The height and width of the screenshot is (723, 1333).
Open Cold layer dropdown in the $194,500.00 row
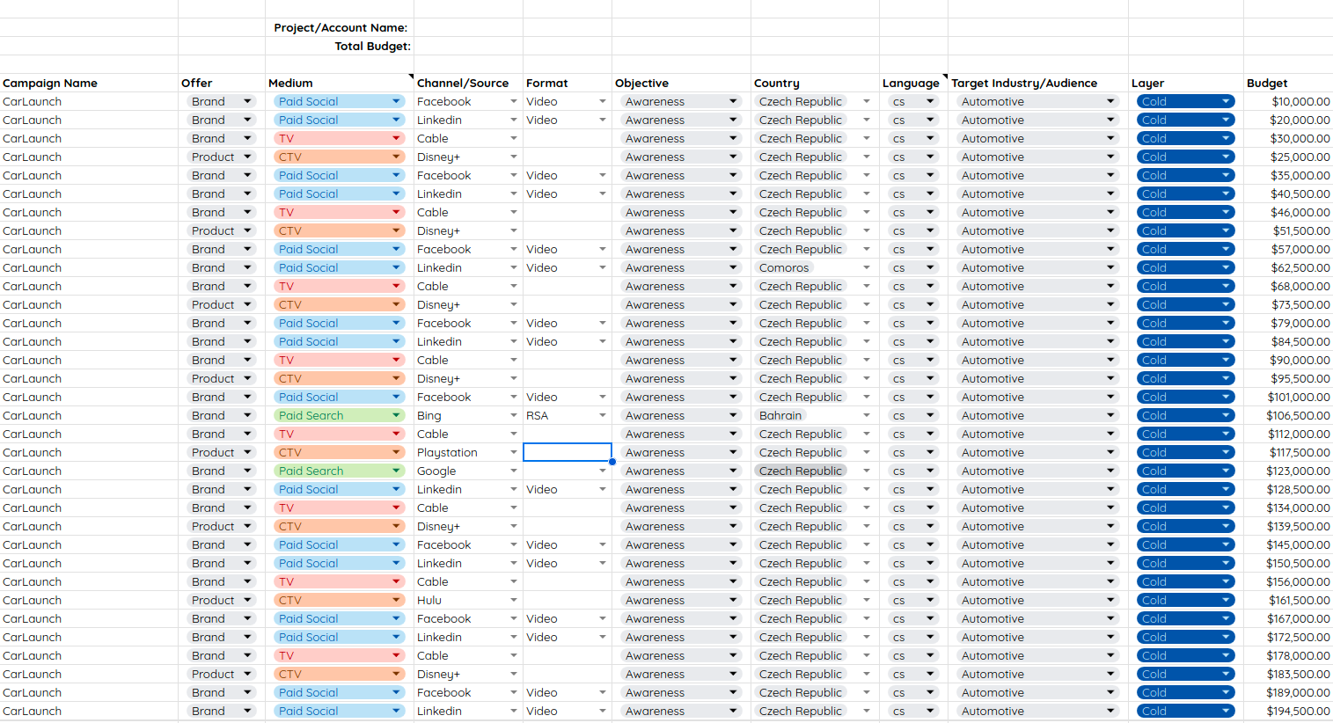tap(1185, 711)
